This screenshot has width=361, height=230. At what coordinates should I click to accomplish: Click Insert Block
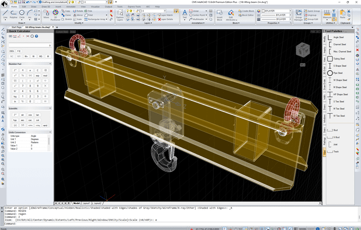pyautogui.click(x=220, y=15)
